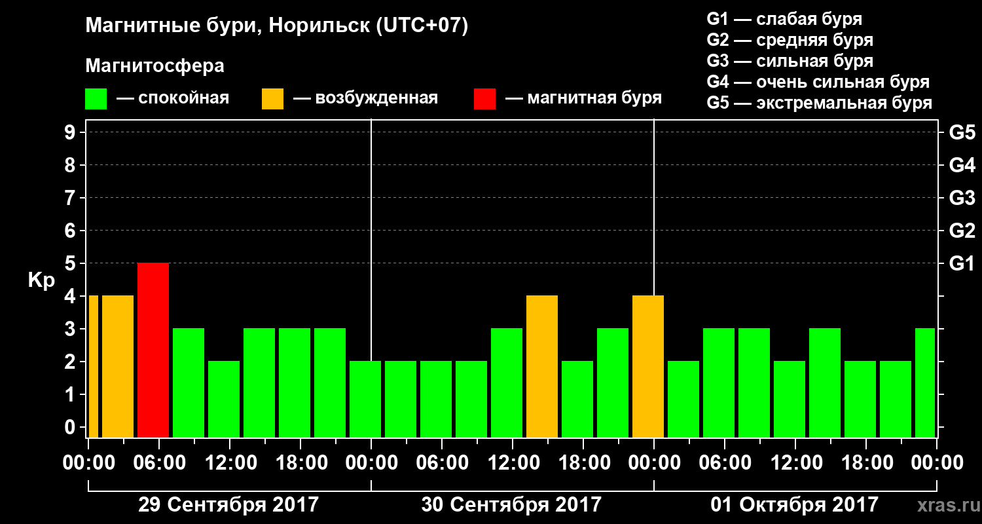Click right-axis 'G2' label beside the Kp 6 line
This screenshot has width=982, height=524.
click(962, 231)
